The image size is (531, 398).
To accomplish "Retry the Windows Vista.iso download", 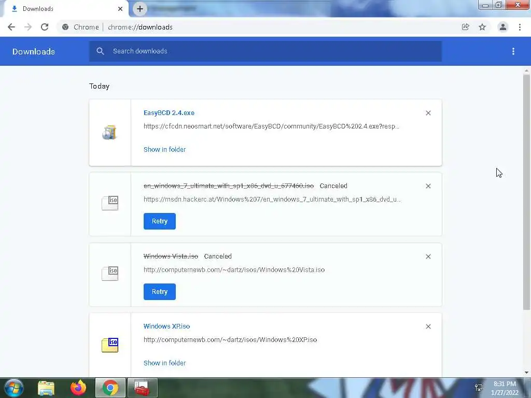I will pyautogui.click(x=160, y=292).
